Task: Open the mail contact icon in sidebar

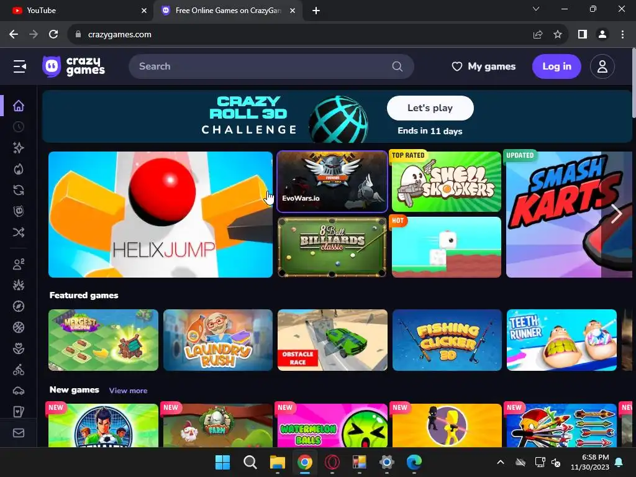Action: pos(18,433)
